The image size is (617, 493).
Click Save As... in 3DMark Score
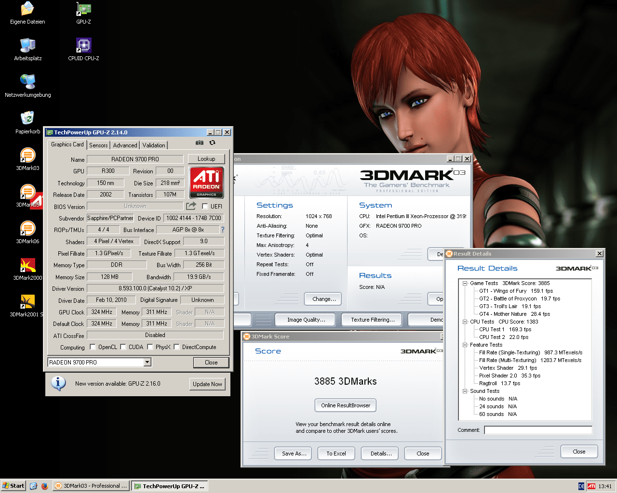pos(294,454)
